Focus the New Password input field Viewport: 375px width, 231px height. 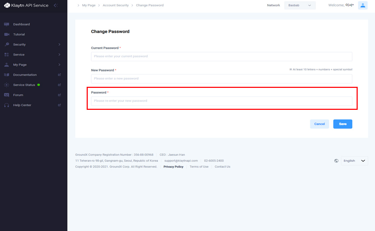coord(221,79)
